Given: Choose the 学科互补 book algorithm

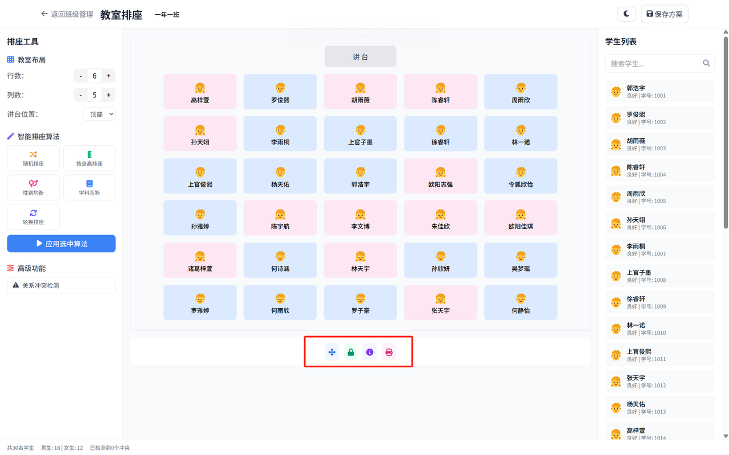Looking at the screenshot, I should (89, 188).
